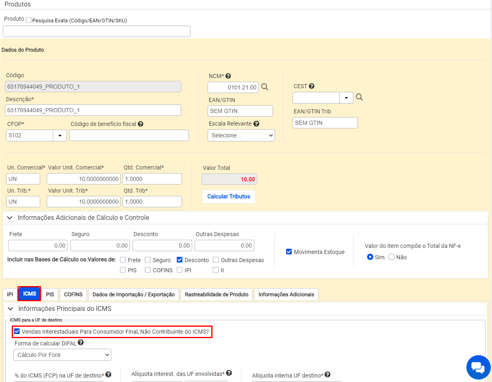Viewport: 492px width, 382px height.
Task: Open Rastreabilidade de Produto tab
Action: click(x=217, y=294)
